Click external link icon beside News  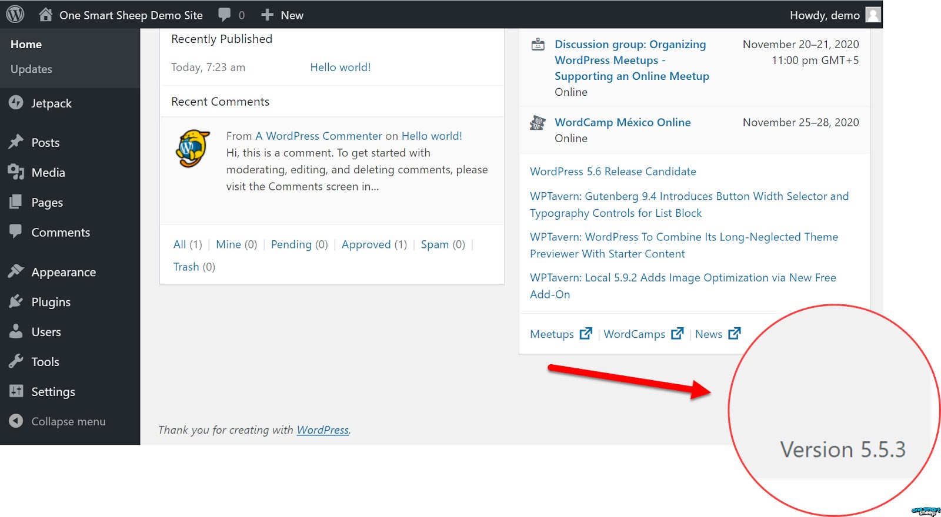[x=735, y=334]
